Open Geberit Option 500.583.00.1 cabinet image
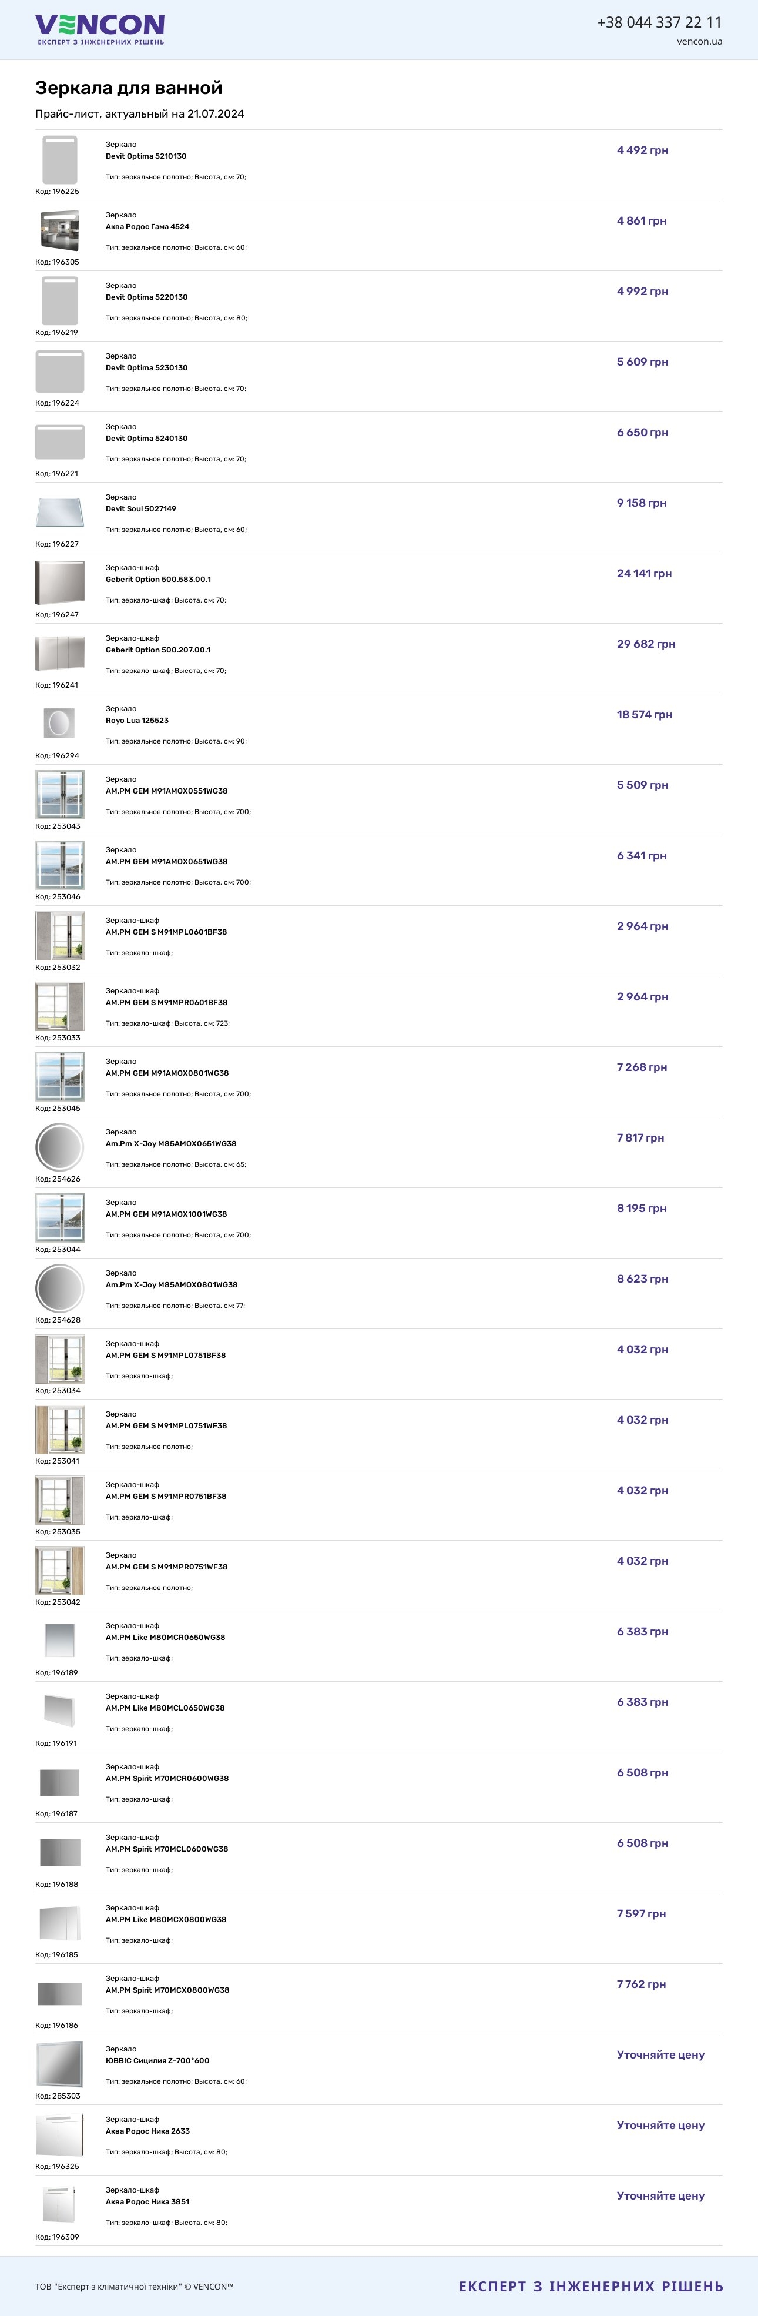The height and width of the screenshot is (2316, 758). pos(59,583)
